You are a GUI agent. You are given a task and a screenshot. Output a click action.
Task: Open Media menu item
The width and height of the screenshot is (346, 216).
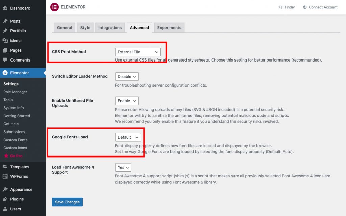click(x=23, y=41)
